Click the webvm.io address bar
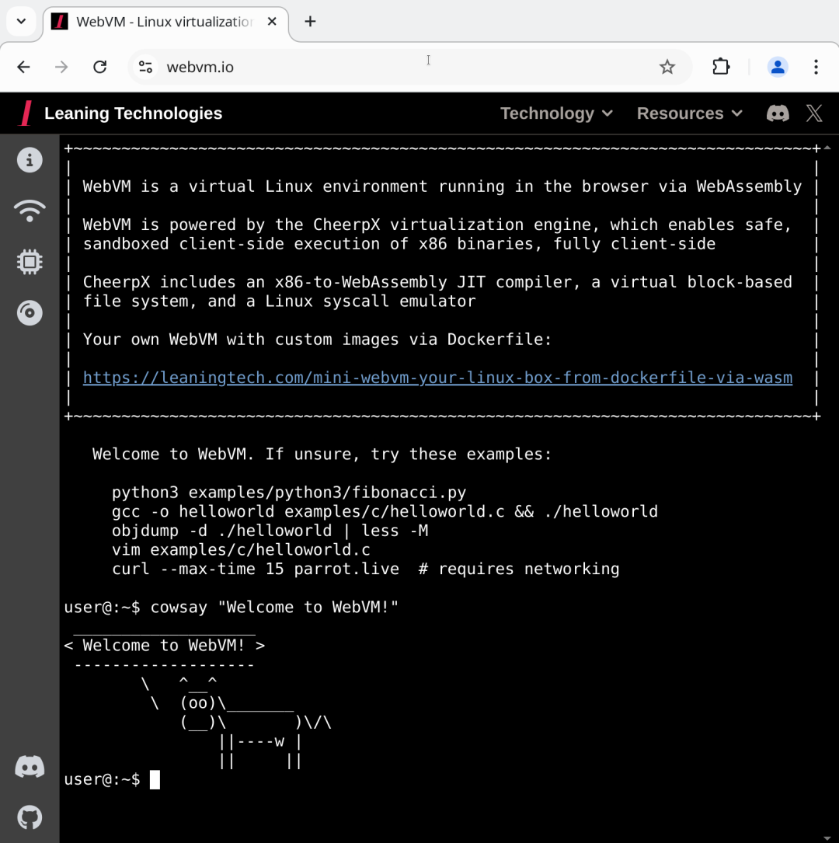This screenshot has width=839, height=843. (x=409, y=67)
